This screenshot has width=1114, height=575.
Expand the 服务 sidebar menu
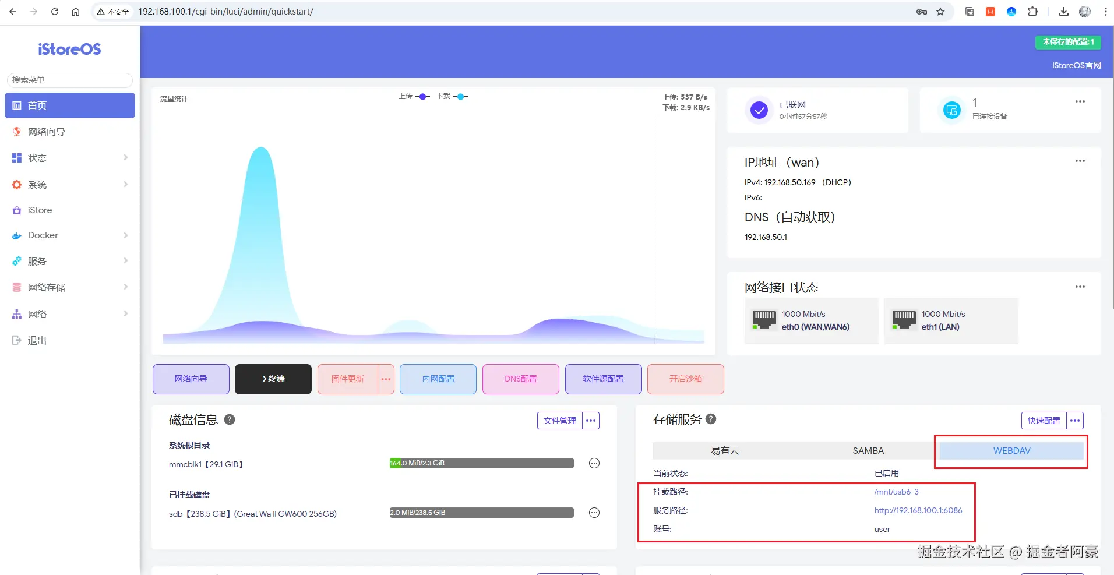coord(70,261)
